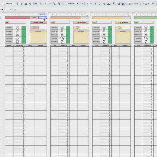Tick the small checkbox above yellow section's date cell
157x157 pixels.
[x=129, y=16]
